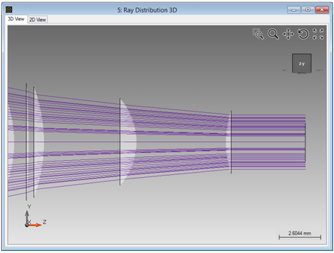Click the z-y face of the view cube
The width and height of the screenshot is (334, 253).
[302, 63]
